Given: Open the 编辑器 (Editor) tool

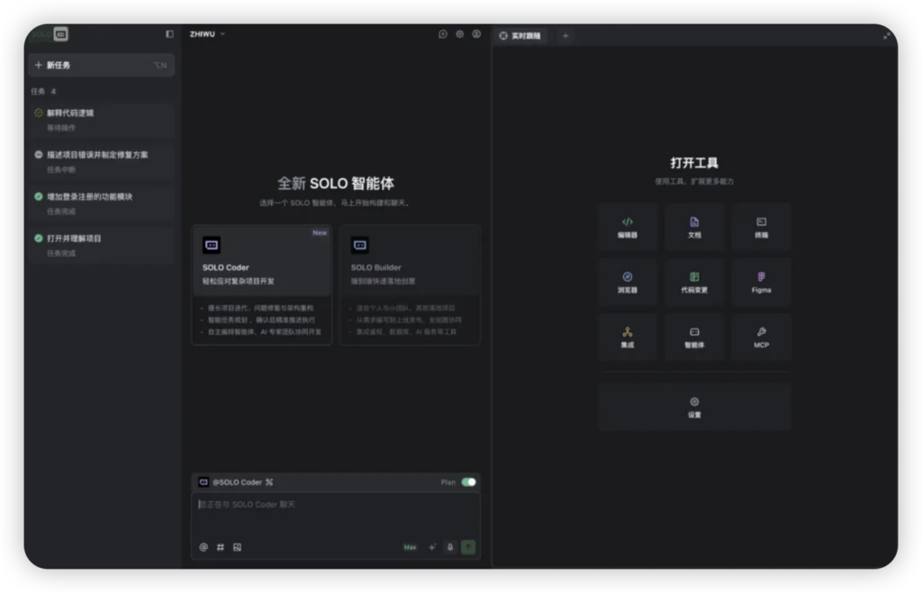Looking at the screenshot, I should click(x=628, y=227).
